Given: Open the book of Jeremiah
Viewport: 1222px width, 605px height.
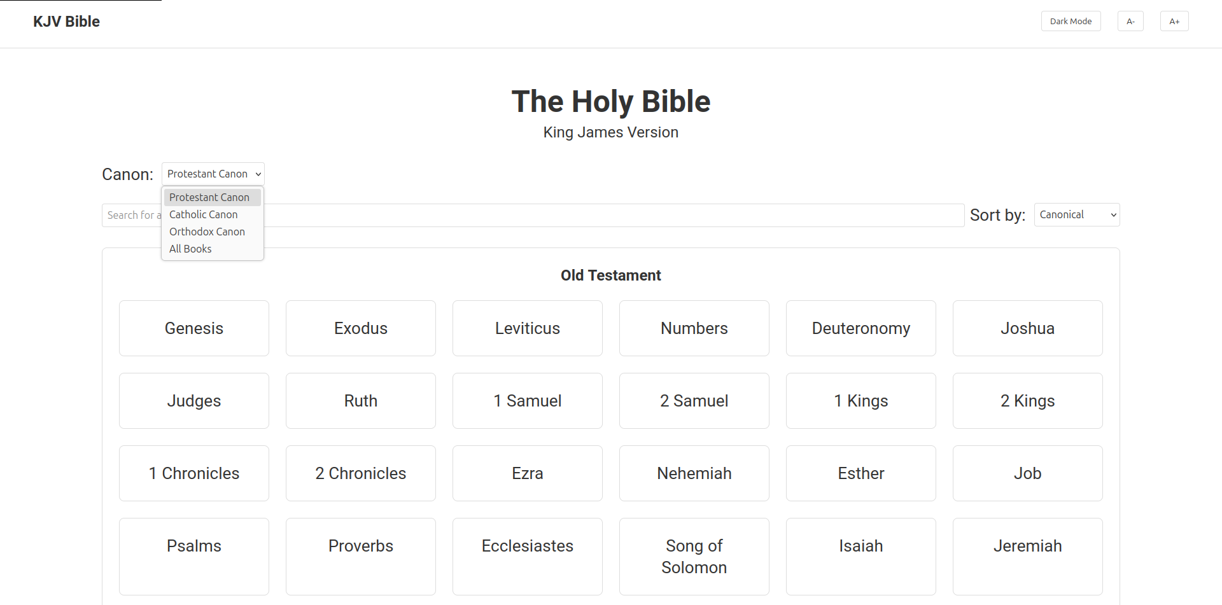Looking at the screenshot, I should click(1027, 546).
